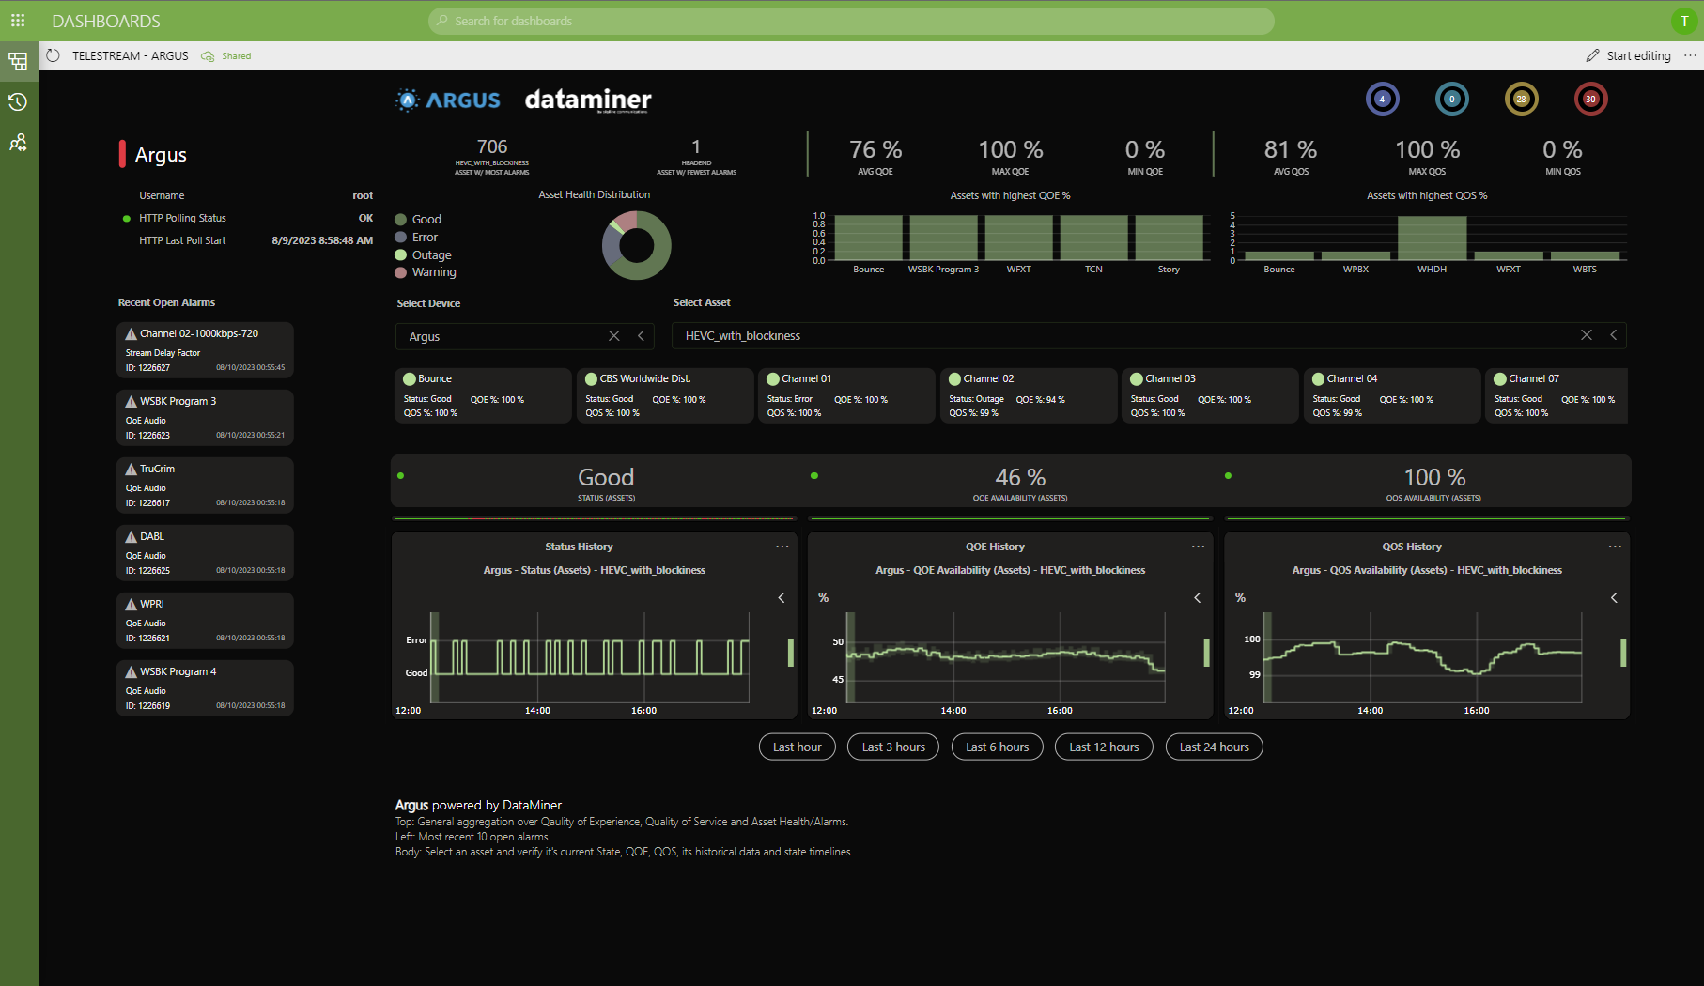
Task: Click the red alarm counter circle showing 30
Action: tap(1590, 99)
